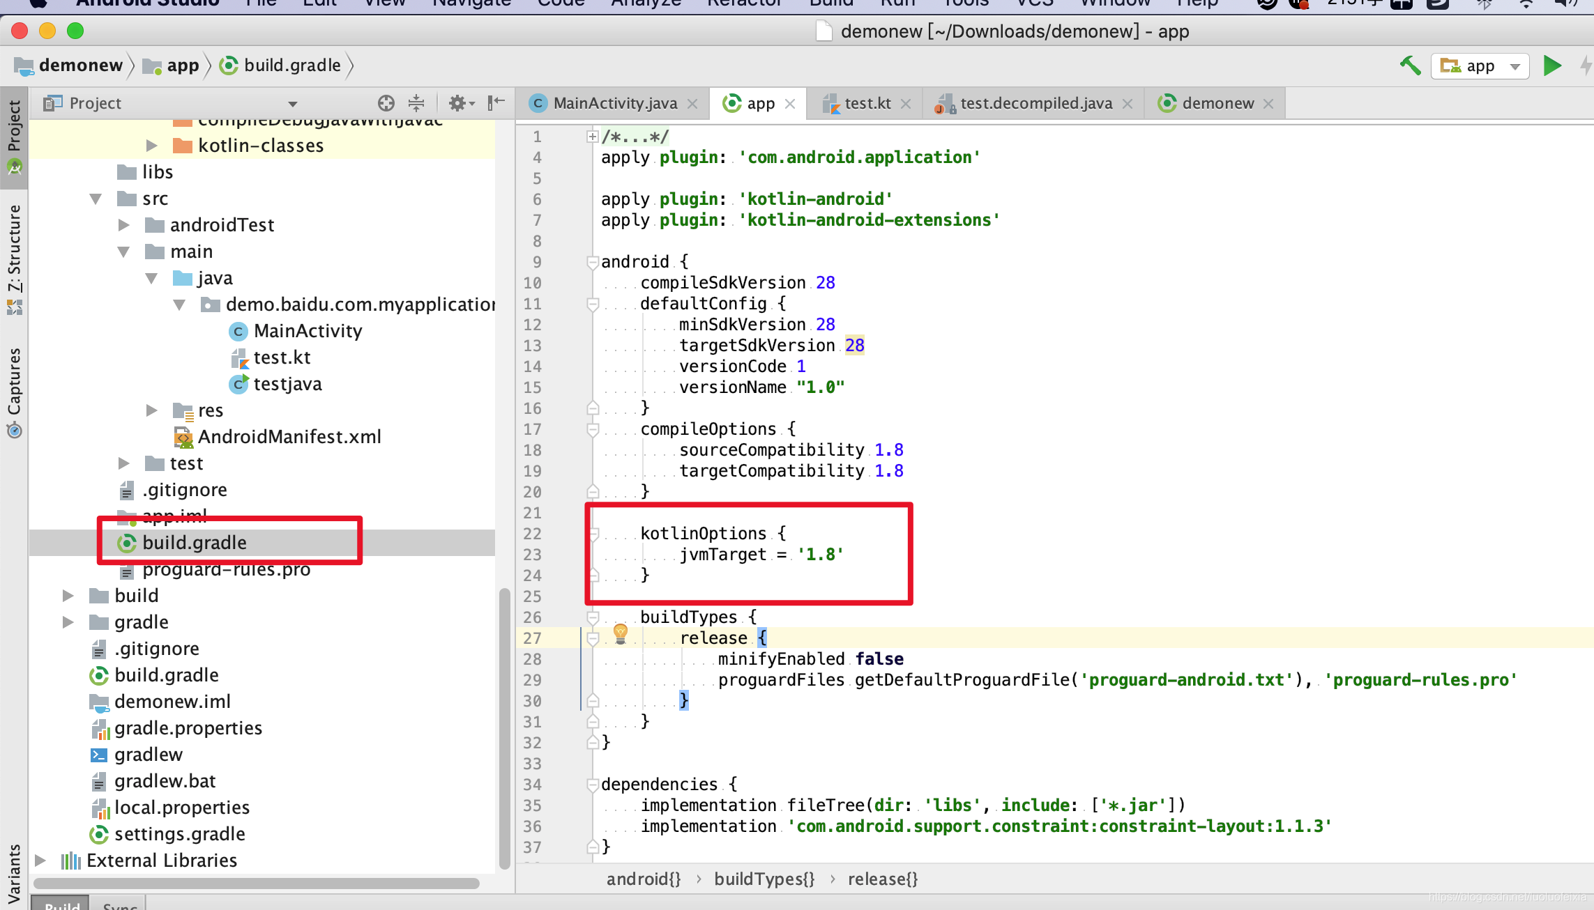The width and height of the screenshot is (1594, 910).
Task: Hide the Project panel with hide icon
Action: [x=496, y=103]
